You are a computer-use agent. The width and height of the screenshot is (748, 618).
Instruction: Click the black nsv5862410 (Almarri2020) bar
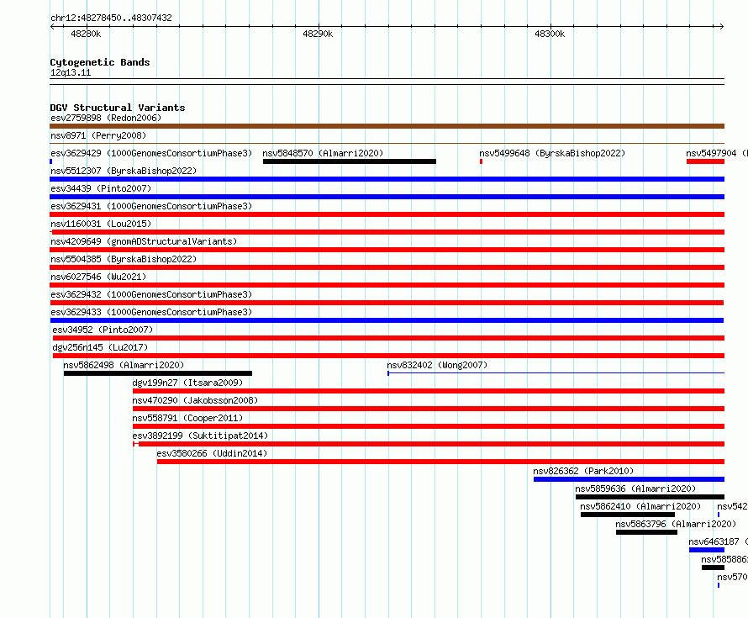click(628, 515)
